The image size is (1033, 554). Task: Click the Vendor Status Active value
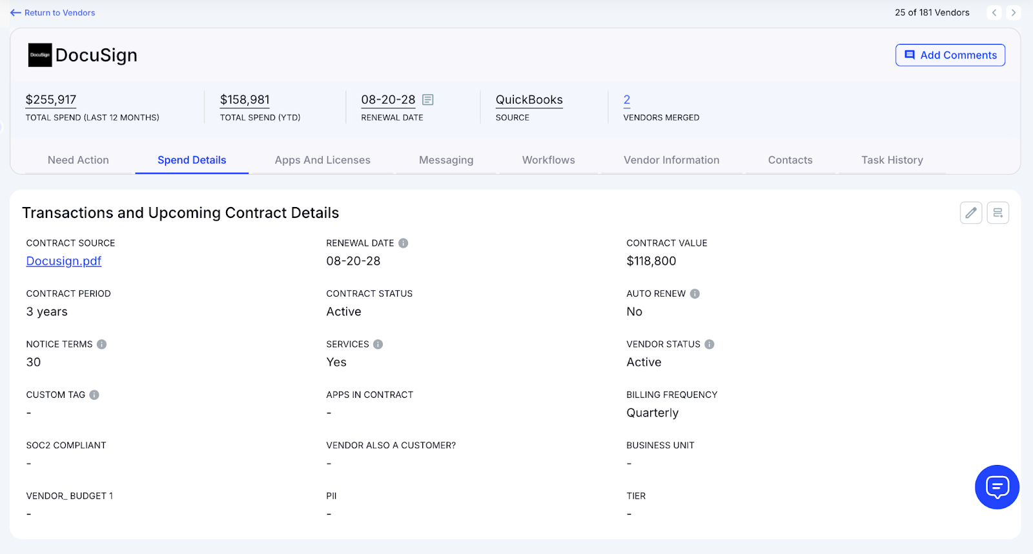pos(644,362)
